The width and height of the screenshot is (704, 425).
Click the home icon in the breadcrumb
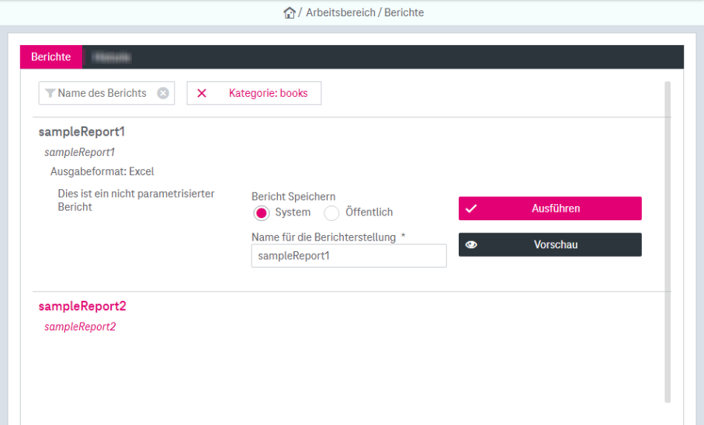point(290,12)
